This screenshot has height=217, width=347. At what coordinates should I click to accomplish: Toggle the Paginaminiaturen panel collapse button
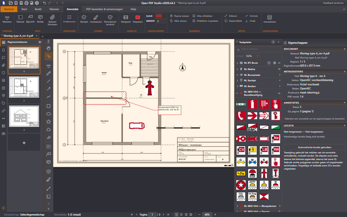coord(40,42)
